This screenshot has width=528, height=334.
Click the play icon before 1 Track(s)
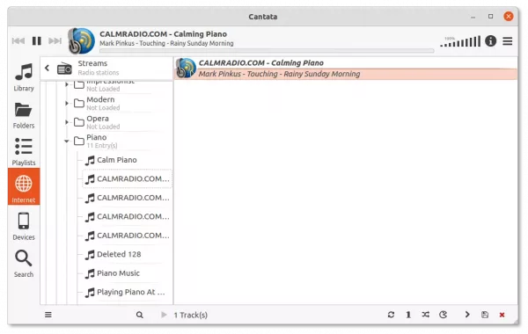[x=164, y=315]
